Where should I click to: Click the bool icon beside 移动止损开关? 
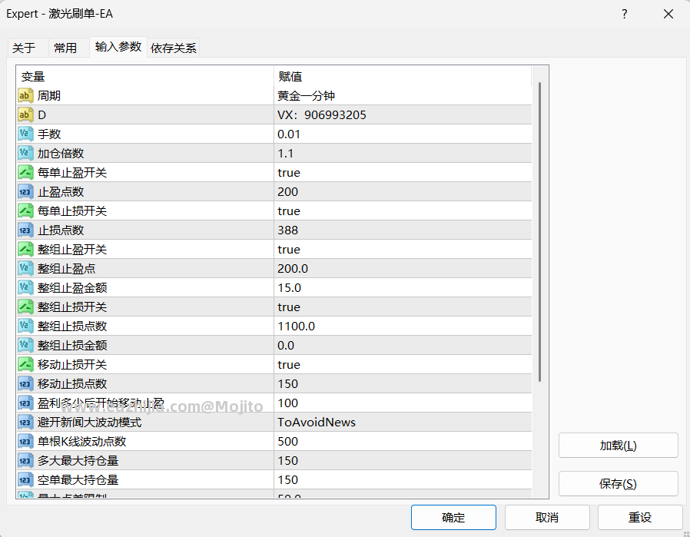(25, 365)
